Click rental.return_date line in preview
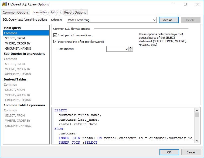Viewport: 204px width, 158px height. (x=78, y=124)
